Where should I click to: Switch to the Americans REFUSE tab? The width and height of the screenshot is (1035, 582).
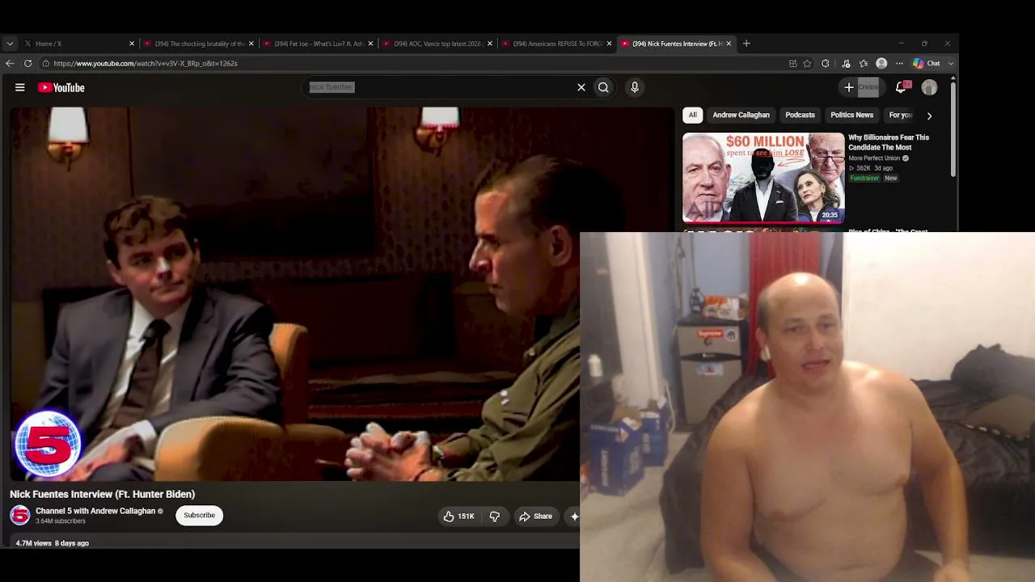coord(557,44)
